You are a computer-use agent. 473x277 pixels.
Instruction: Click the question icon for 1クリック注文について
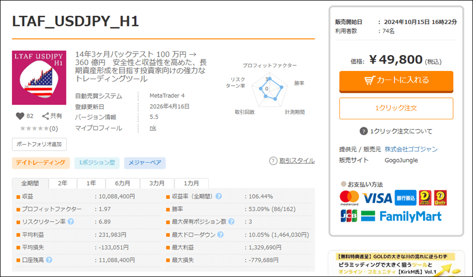coord(363,131)
